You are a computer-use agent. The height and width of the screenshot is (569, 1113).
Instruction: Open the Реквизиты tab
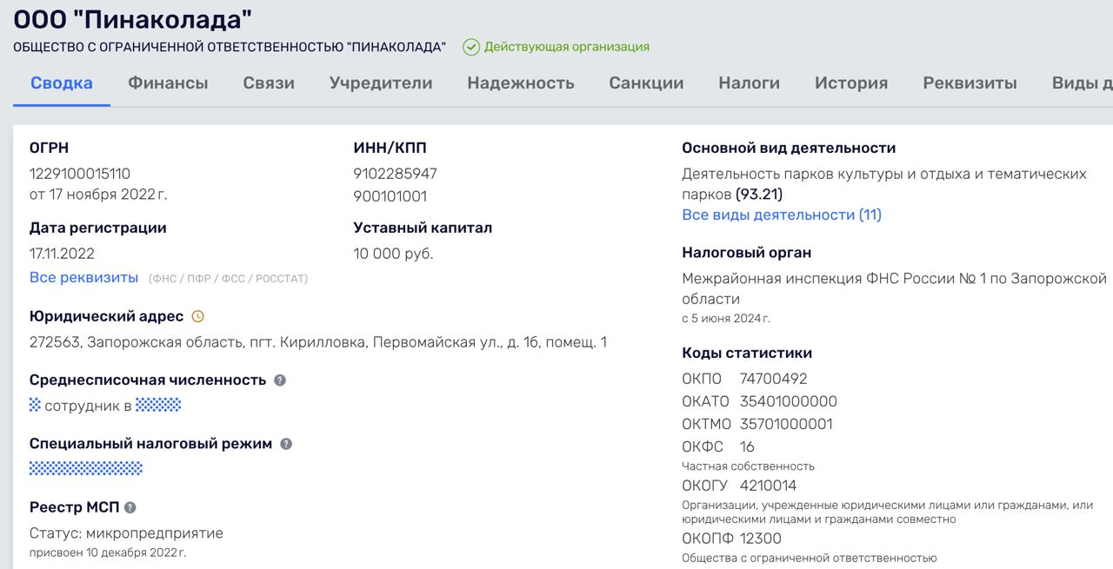[970, 83]
